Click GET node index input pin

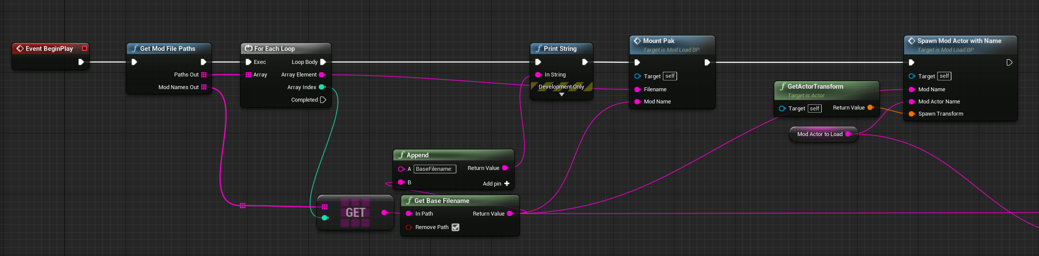[x=325, y=218]
